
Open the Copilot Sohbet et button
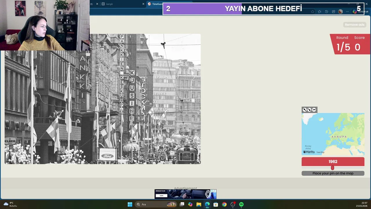(x=360, y=12)
